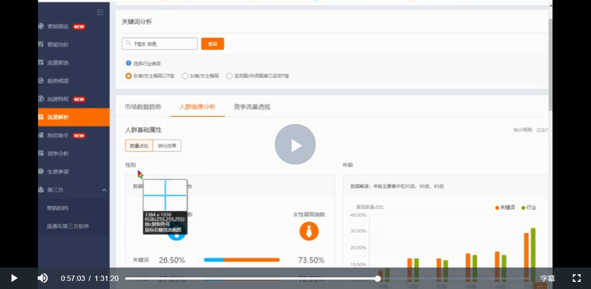
Task: Select the 女装/女士精品 T恤 category radio
Action: (129, 76)
